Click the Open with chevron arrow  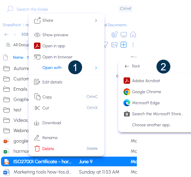coord(96,68)
